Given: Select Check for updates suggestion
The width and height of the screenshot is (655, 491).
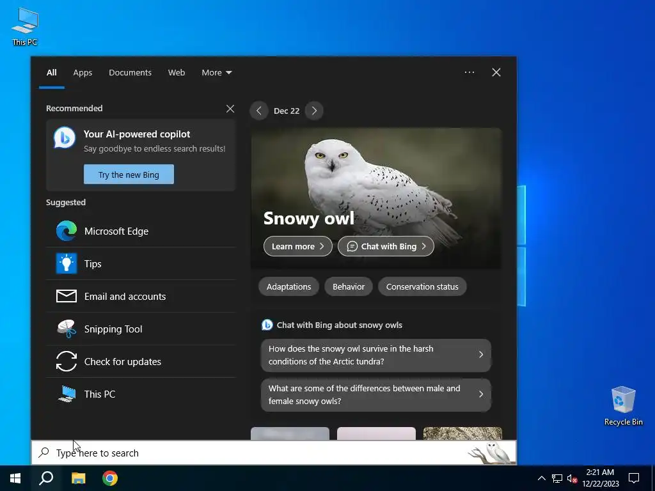Looking at the screenshot, I should (141, 361).
